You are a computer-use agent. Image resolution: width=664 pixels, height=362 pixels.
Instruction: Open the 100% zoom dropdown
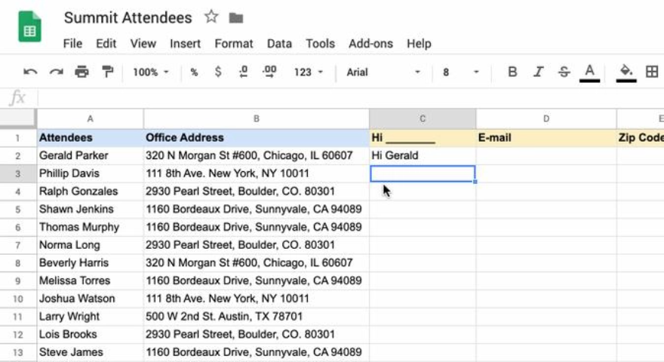click(151, 72)
